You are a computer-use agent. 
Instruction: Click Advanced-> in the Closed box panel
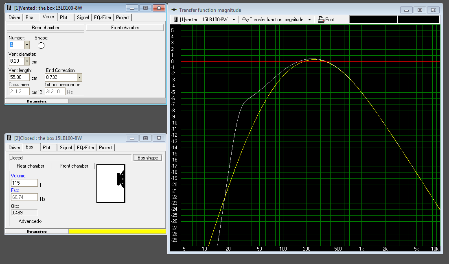(x=30, y=221)
